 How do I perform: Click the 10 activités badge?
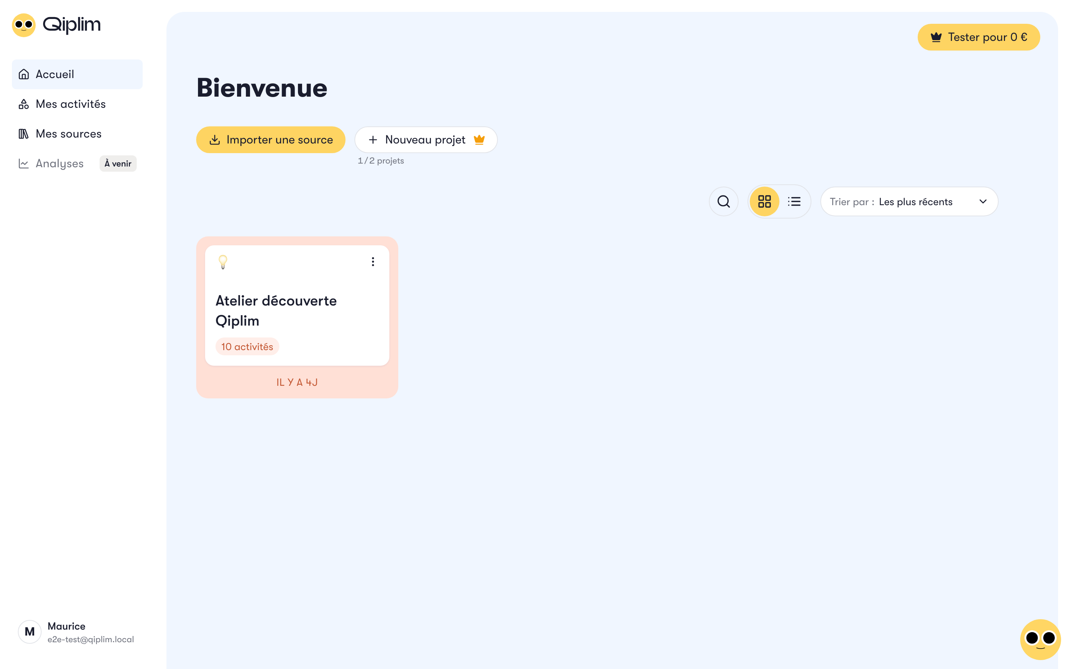[247, 347]
